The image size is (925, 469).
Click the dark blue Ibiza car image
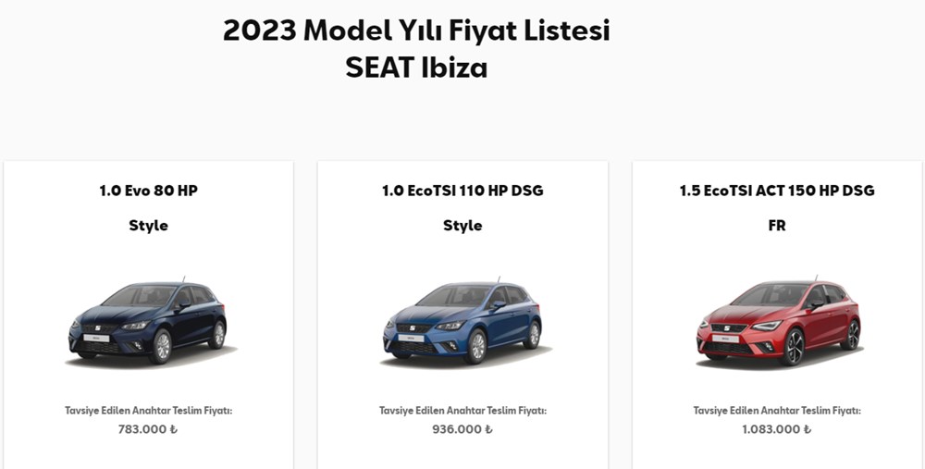[x=148, y=321]
